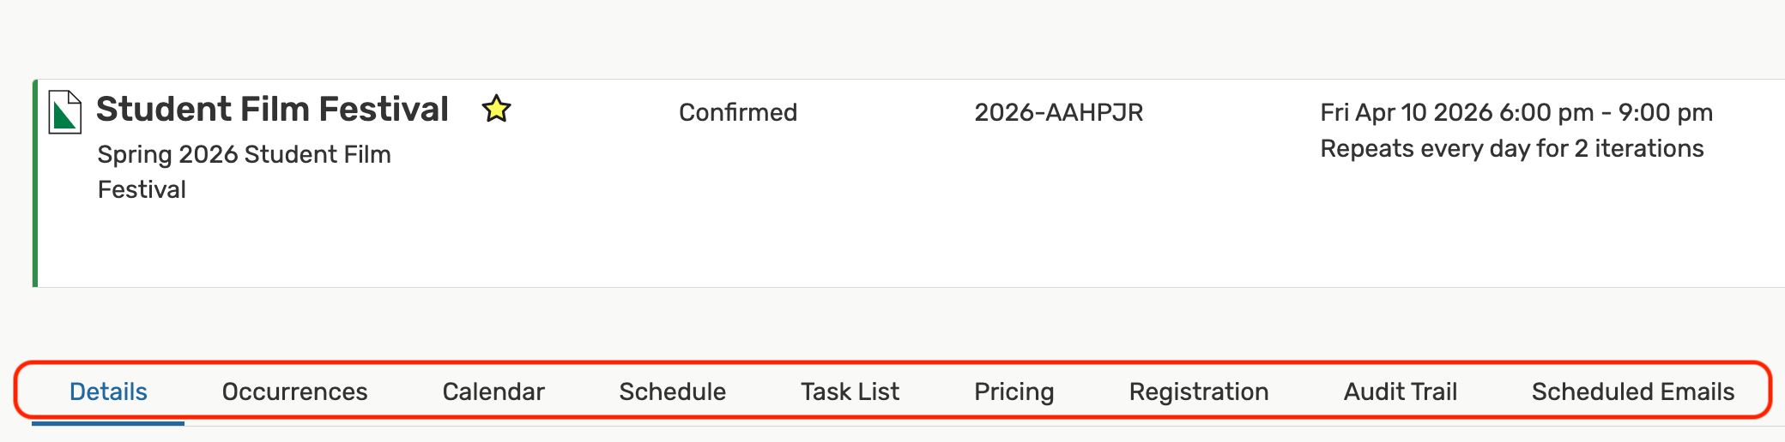Toggle the yellow favorite star

[496, 110]
